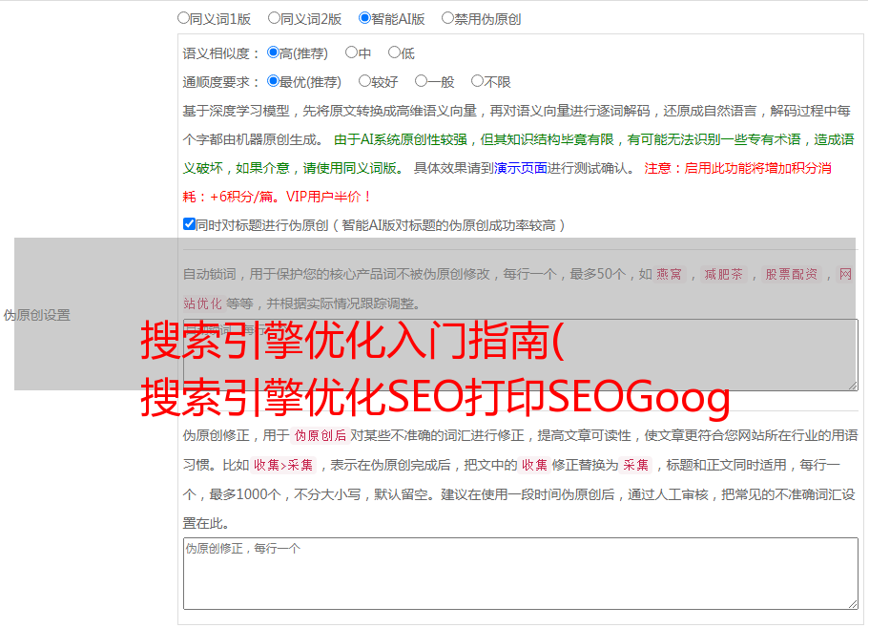The width and height of the screenshot is (869, 628).
Task: Click the 通顺度要求 label
Action: pos(221,82)
